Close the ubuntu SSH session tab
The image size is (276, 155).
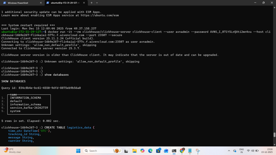tap(85, 3)
